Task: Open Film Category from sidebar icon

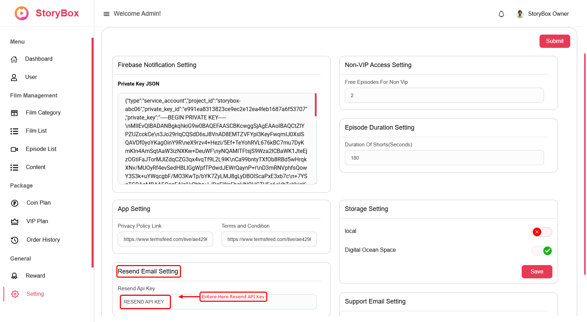Action: 14,113
